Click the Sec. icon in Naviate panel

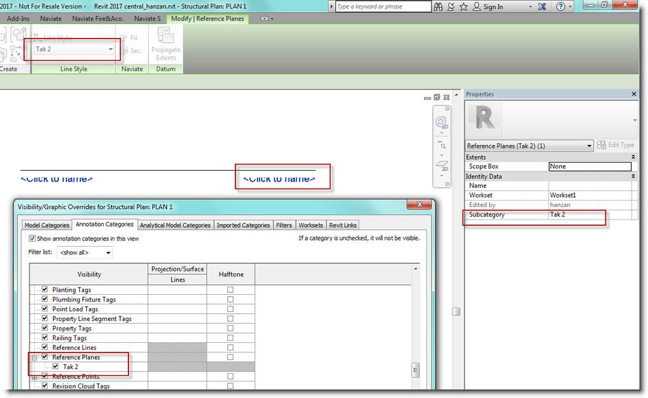123,51
